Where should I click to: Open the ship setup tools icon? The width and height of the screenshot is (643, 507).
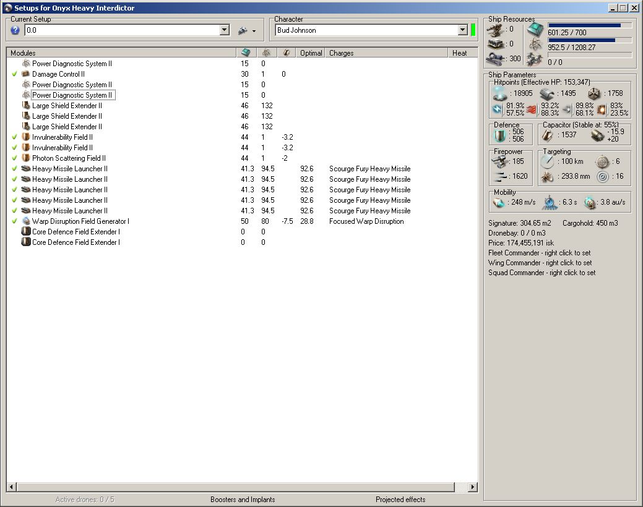243,30
